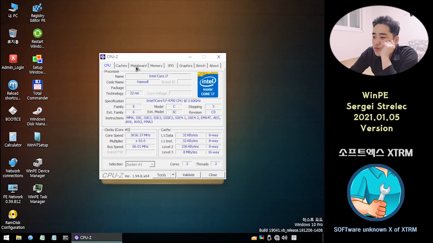Screen dimensions: 433x243
Task: Click the Level 2 256 KBytes value
Action: (190, 146)
